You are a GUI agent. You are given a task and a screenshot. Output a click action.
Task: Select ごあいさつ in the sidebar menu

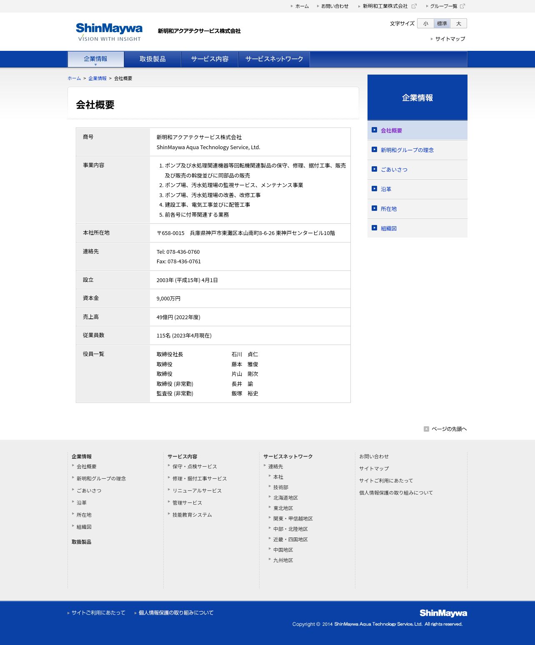417,170
